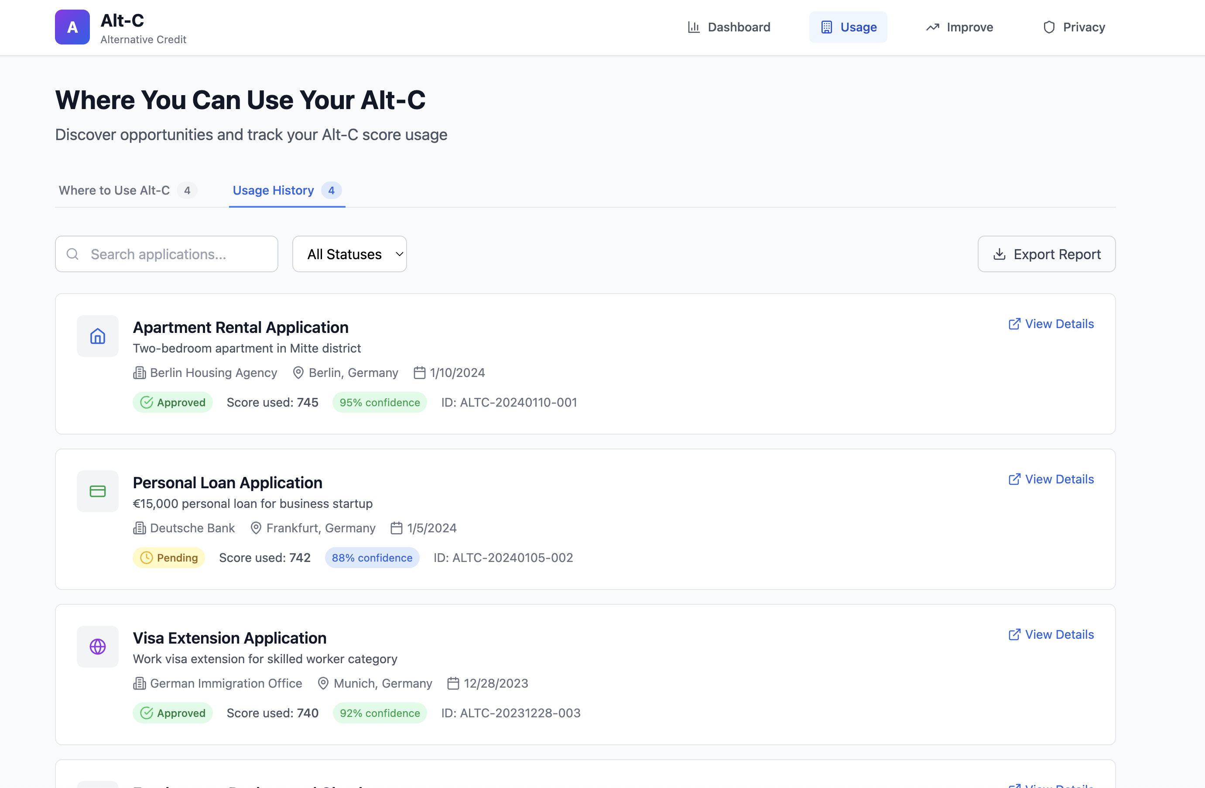The height and width of the screenshot is (788, 1205).
Task: Focus the Search applications input field
Action: pyautogui.click(x=177, y=254)
